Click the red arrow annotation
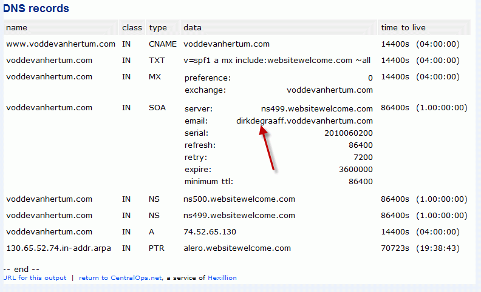 tap(267, 148)
